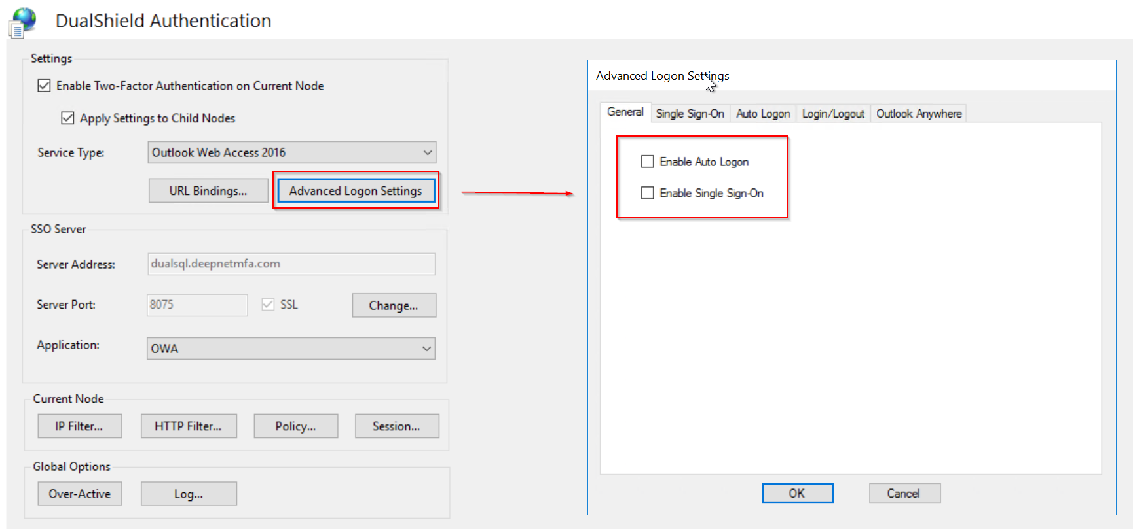This screenshot has height=529, width=1133.
Task: Confirm the dialog with OK
Action: coord(797,493)
